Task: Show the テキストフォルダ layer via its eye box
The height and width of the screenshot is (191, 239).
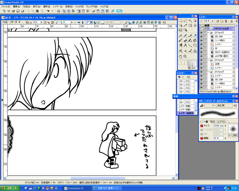Action: tap(201, 29)
